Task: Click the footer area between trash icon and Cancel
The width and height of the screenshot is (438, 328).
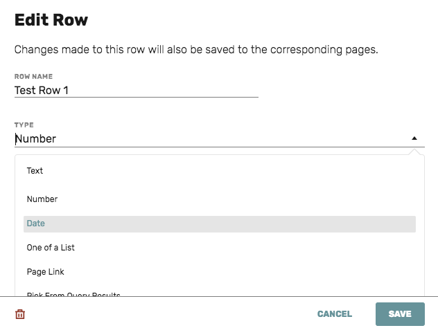Action: (x=168, y=313)
